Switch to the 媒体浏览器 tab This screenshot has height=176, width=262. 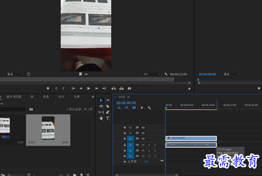click(x=14, y=97)
